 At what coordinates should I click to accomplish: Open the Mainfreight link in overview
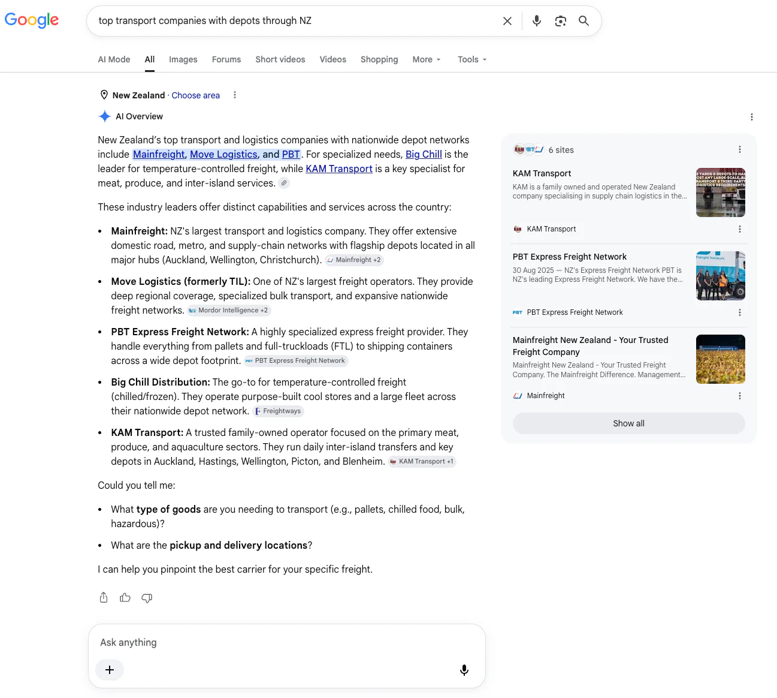tap(160, 154)
